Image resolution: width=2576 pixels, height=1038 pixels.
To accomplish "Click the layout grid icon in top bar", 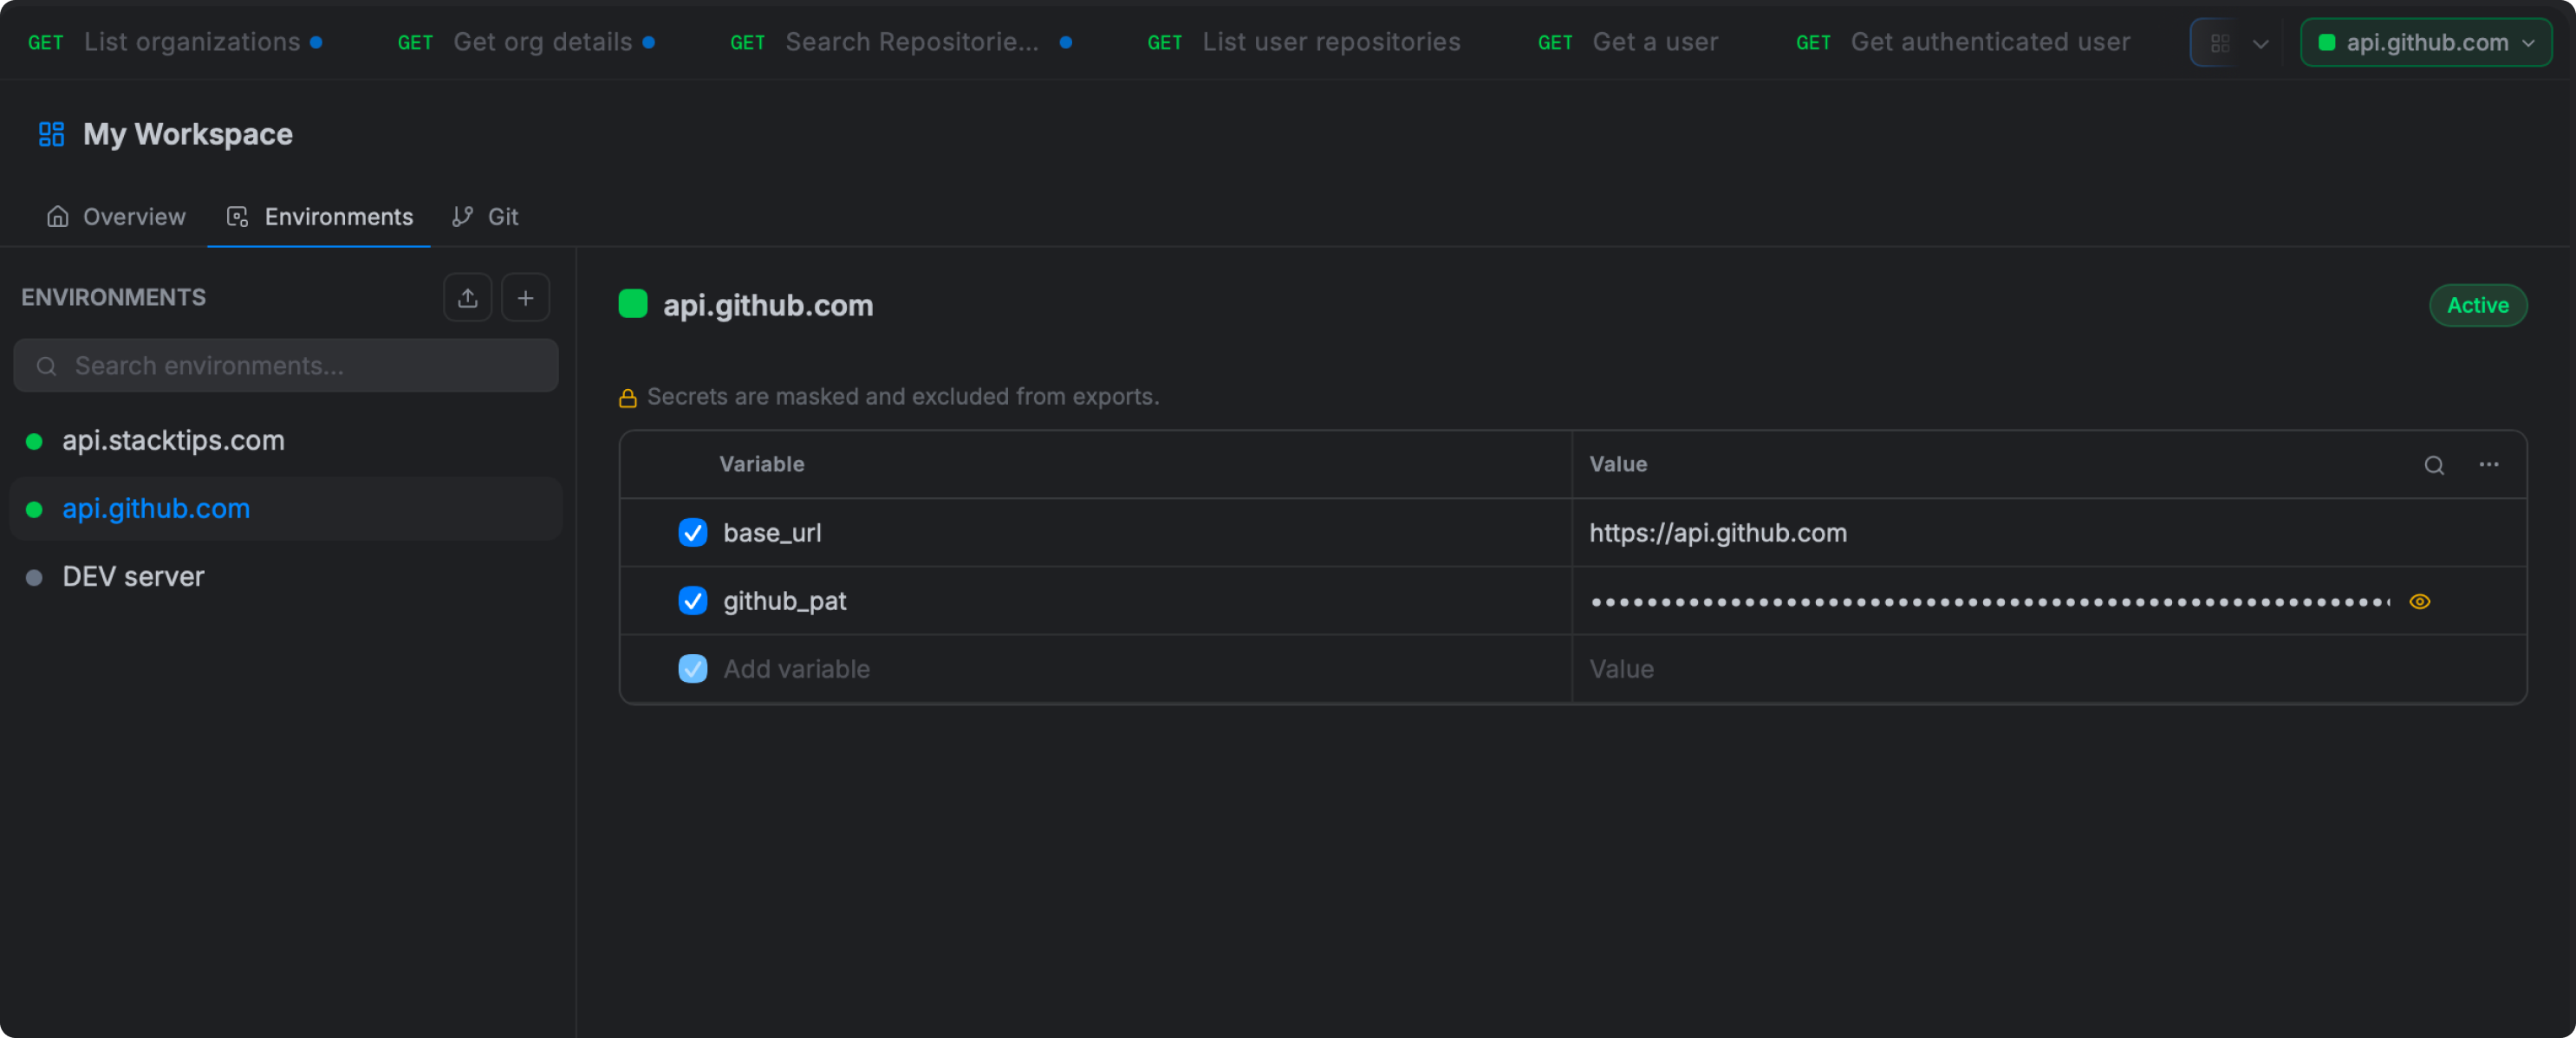I will point(2220,43).
